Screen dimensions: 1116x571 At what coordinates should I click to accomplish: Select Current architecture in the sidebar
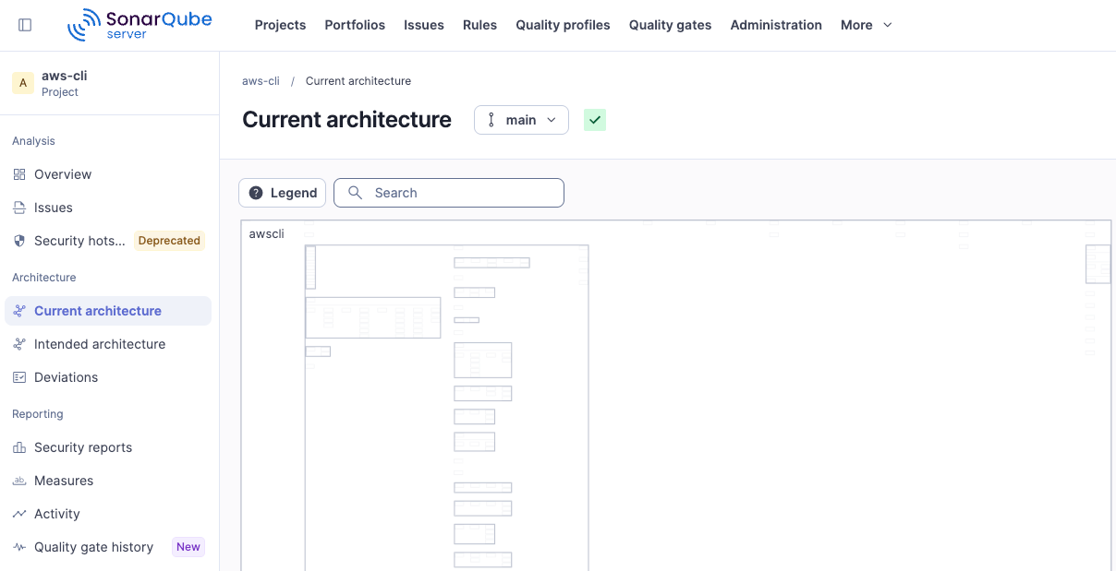[108, 311]
